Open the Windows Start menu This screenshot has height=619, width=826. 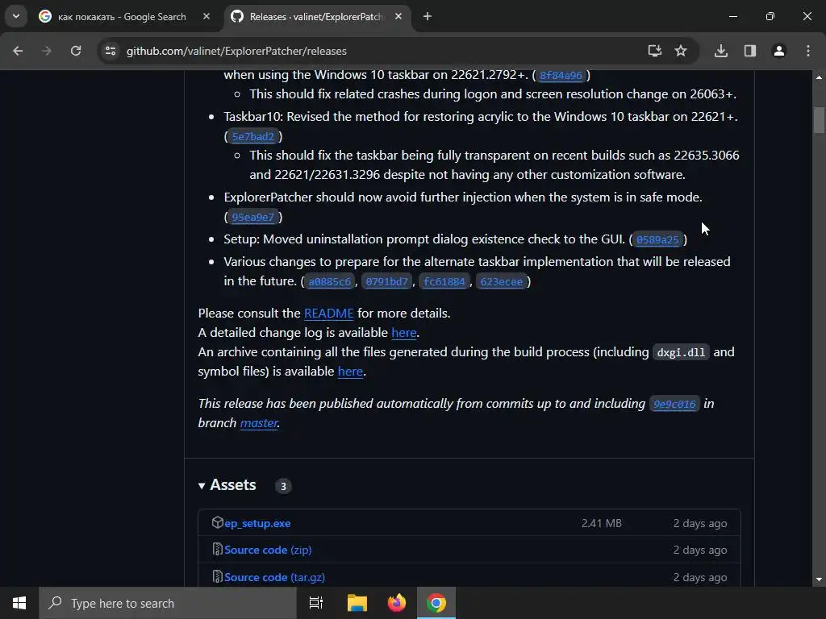click(19, 603)
